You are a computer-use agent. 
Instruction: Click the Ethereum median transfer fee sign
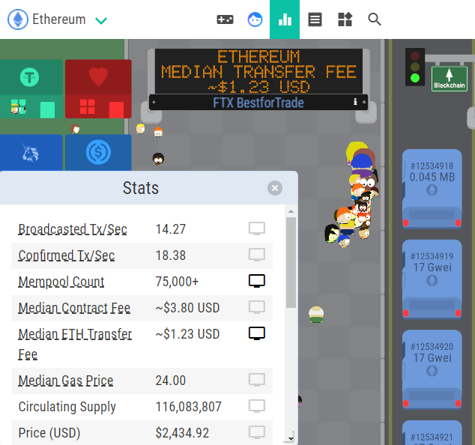pyautogui.click(x=258, y=71)
